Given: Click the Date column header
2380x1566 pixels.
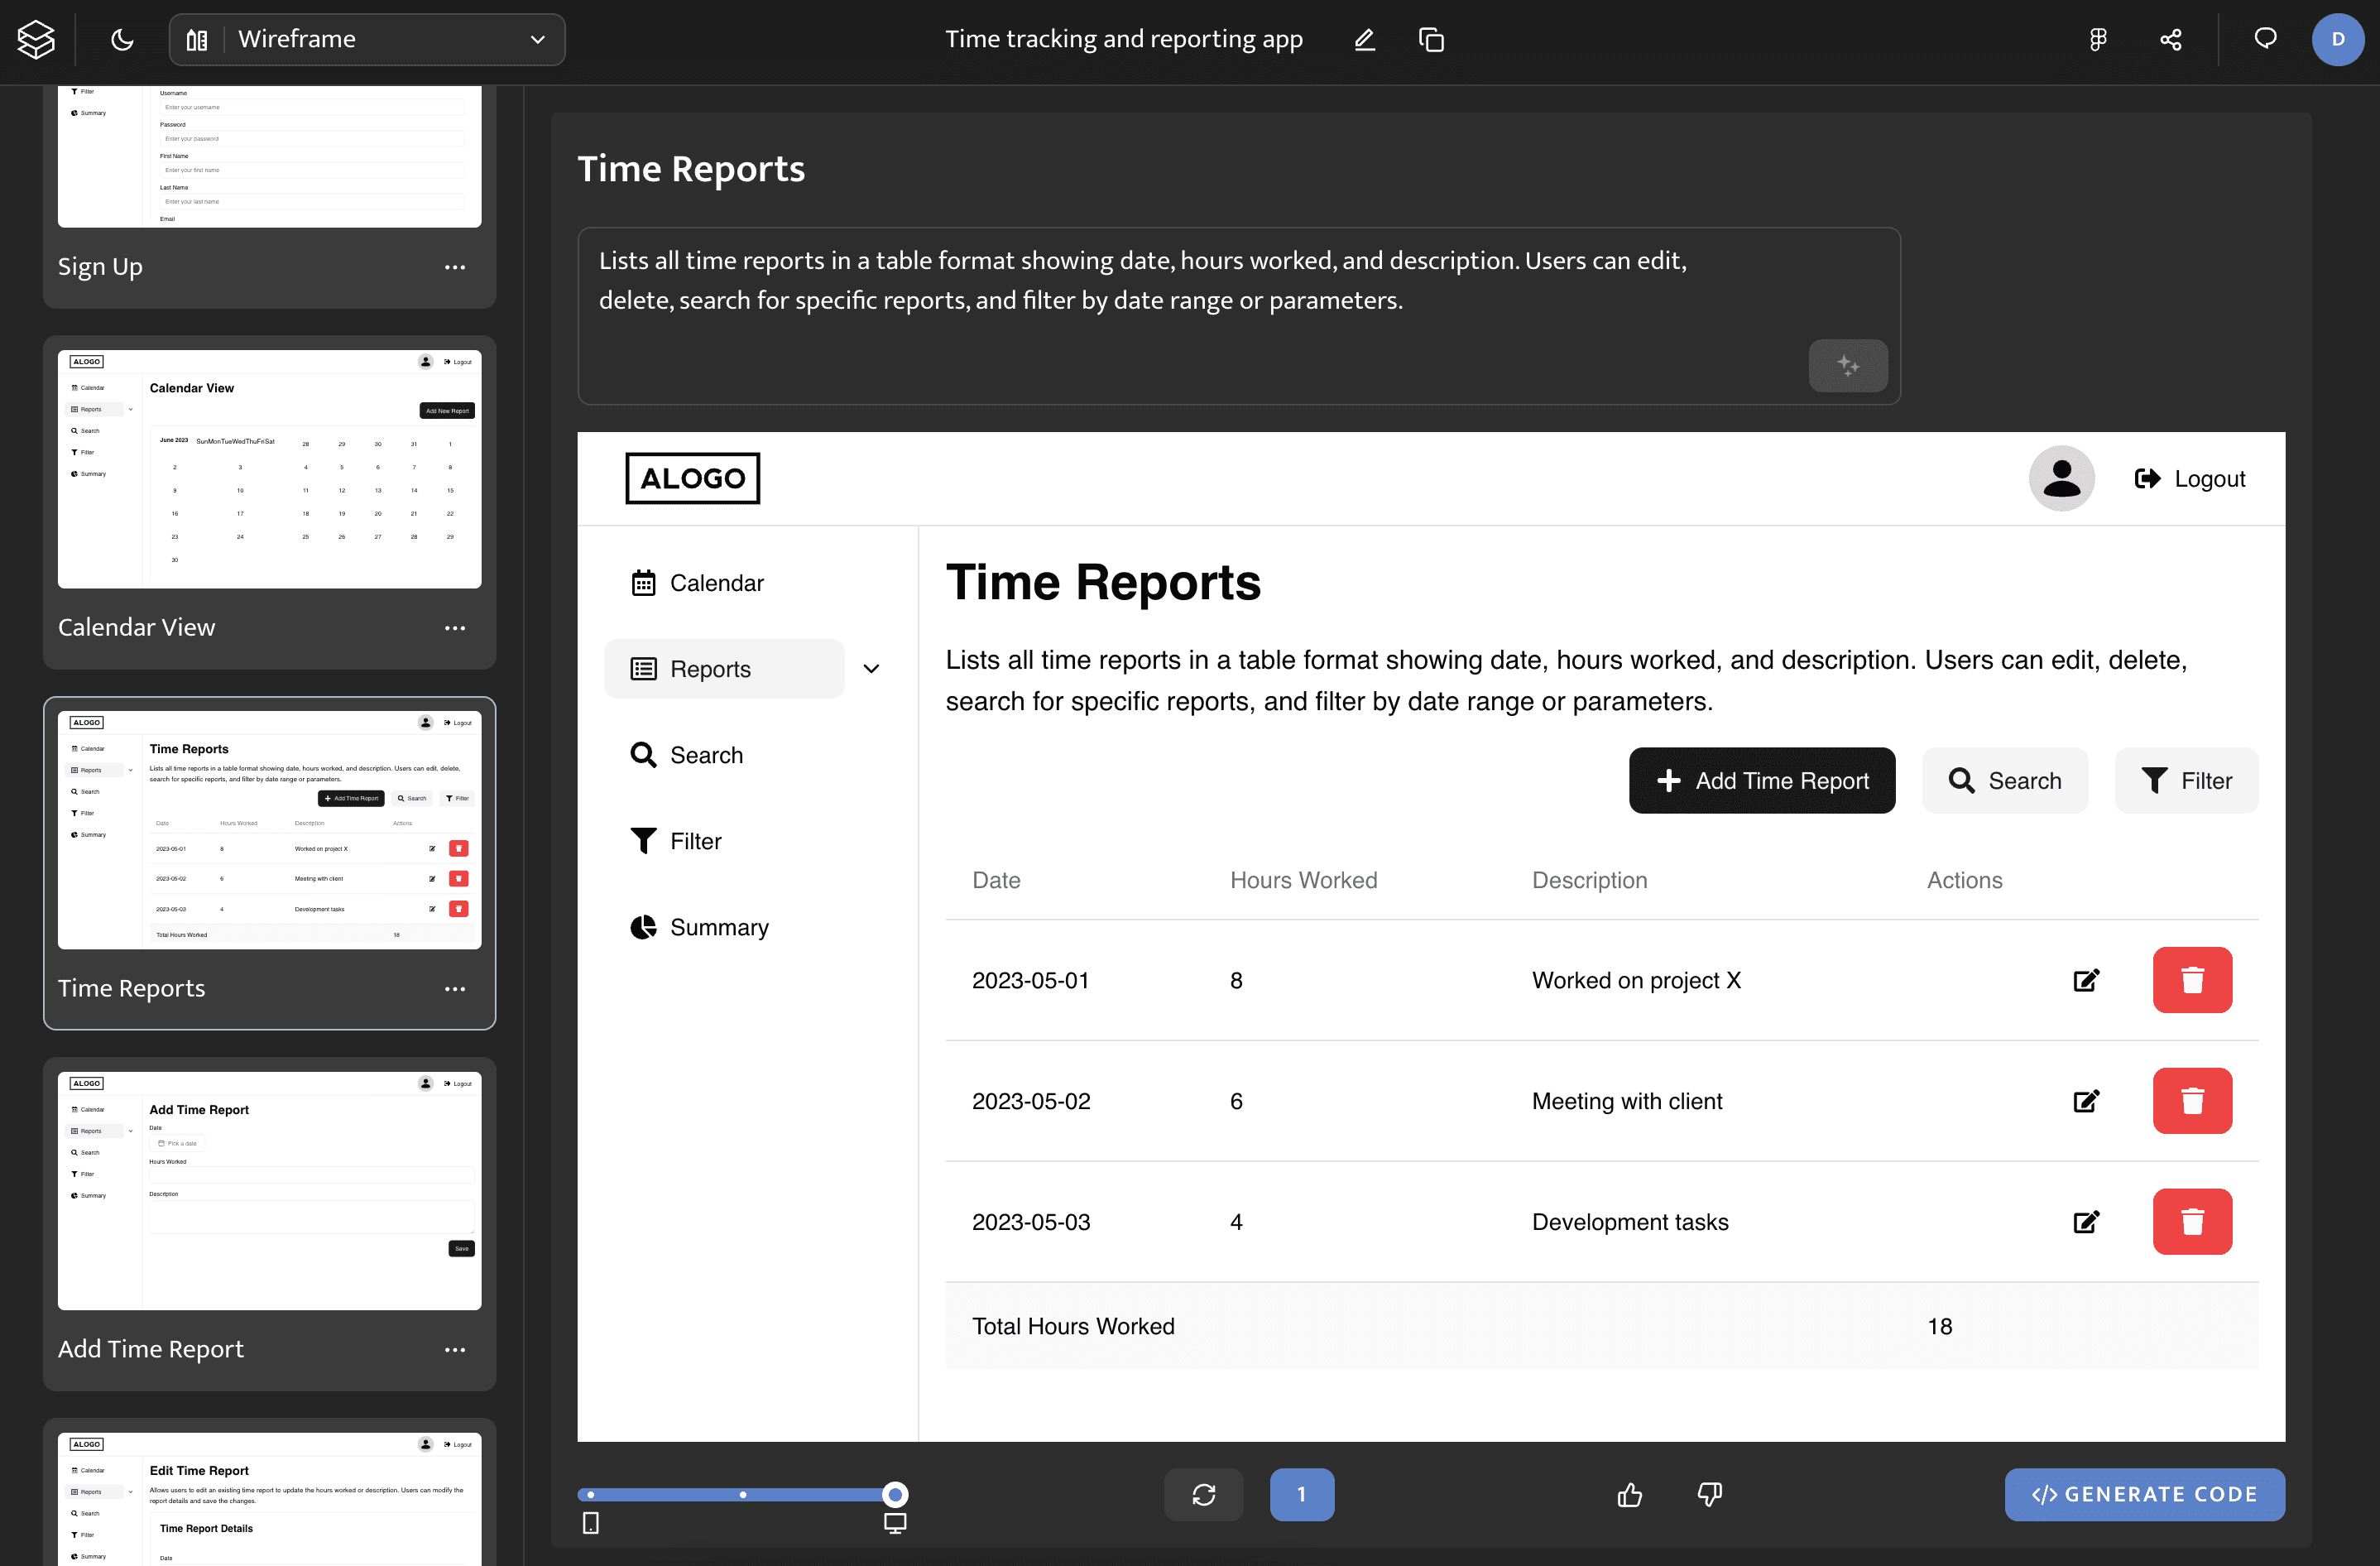Looking at the screenshot, I should pos(996,880).
